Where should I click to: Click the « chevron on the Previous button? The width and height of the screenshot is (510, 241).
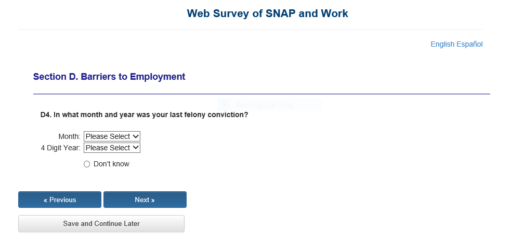(x=46, y=200)
